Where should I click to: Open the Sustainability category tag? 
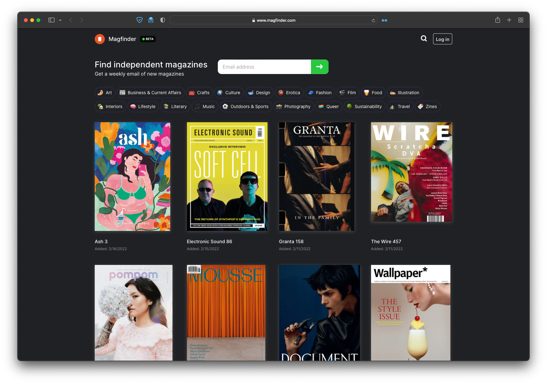click(364, 106)
